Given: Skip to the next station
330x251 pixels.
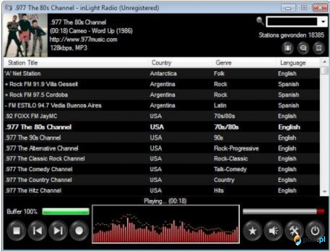Looking at the screenshot, I should [58, 231].
